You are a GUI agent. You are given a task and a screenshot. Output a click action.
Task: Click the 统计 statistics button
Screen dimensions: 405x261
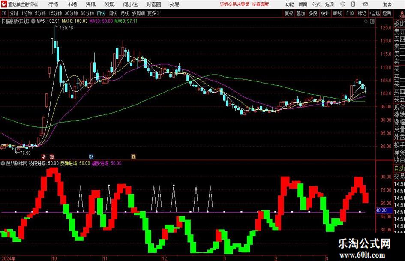coord(325,13)
